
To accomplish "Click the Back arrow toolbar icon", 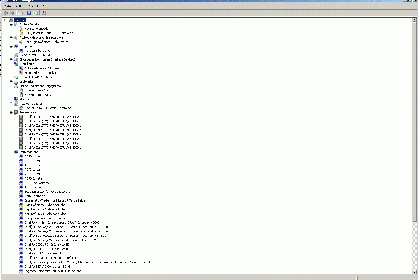I will pyautogui.click(x=6, y=13).
